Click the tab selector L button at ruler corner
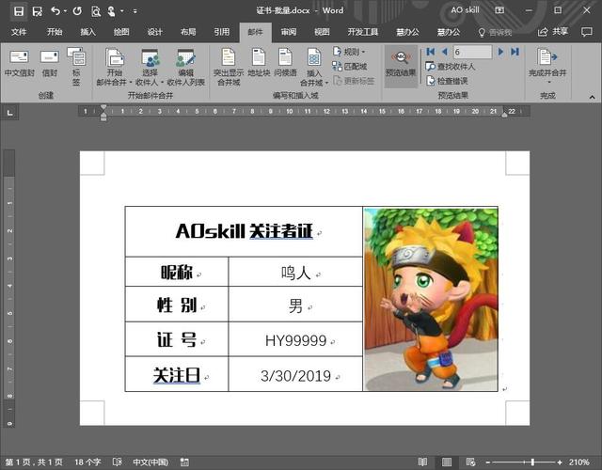602x470 pixels. pos(9,113)
